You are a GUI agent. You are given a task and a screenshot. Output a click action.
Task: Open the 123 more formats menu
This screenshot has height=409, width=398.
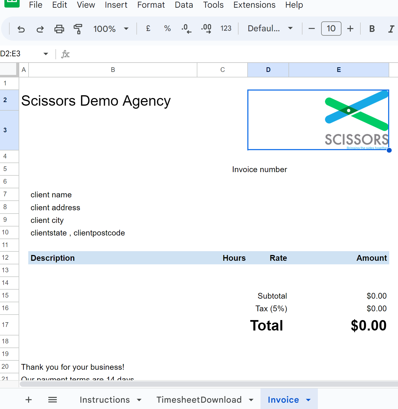point(226,29)
